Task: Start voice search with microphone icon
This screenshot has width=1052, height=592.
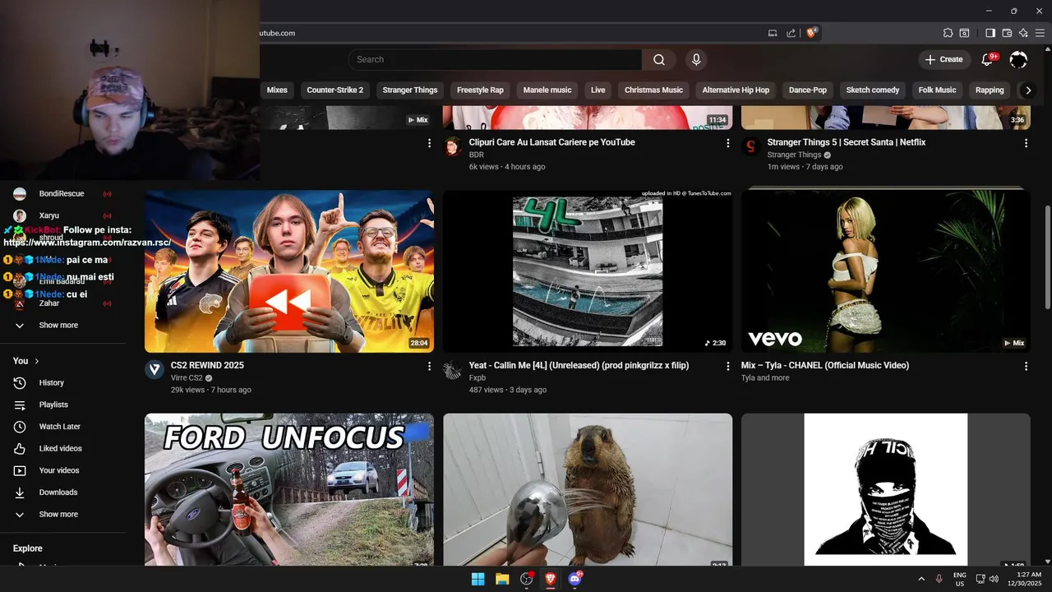Action: pyautogui.click(x=696, y=59)
